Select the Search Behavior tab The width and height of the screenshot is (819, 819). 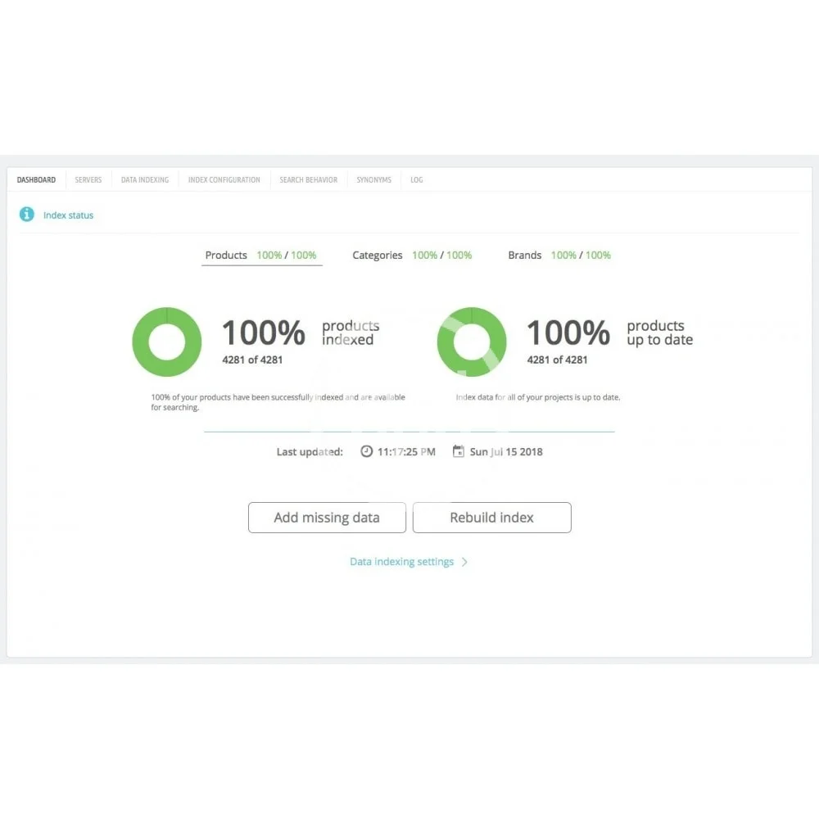[x=308, y=180]
